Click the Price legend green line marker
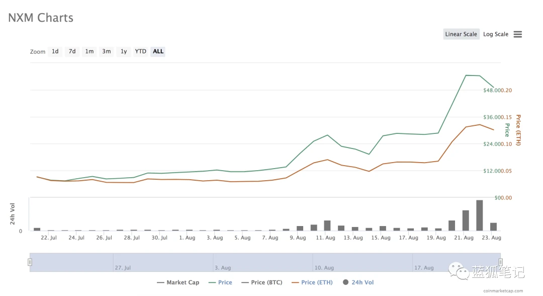Viewport: 543px width, 296px height. click(212, 282)
